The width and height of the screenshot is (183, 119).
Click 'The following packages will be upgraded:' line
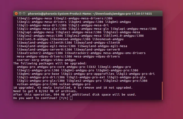[50, 63]
